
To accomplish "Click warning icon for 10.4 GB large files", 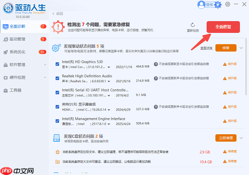I will pyautogui.click(x=225, y=161).
